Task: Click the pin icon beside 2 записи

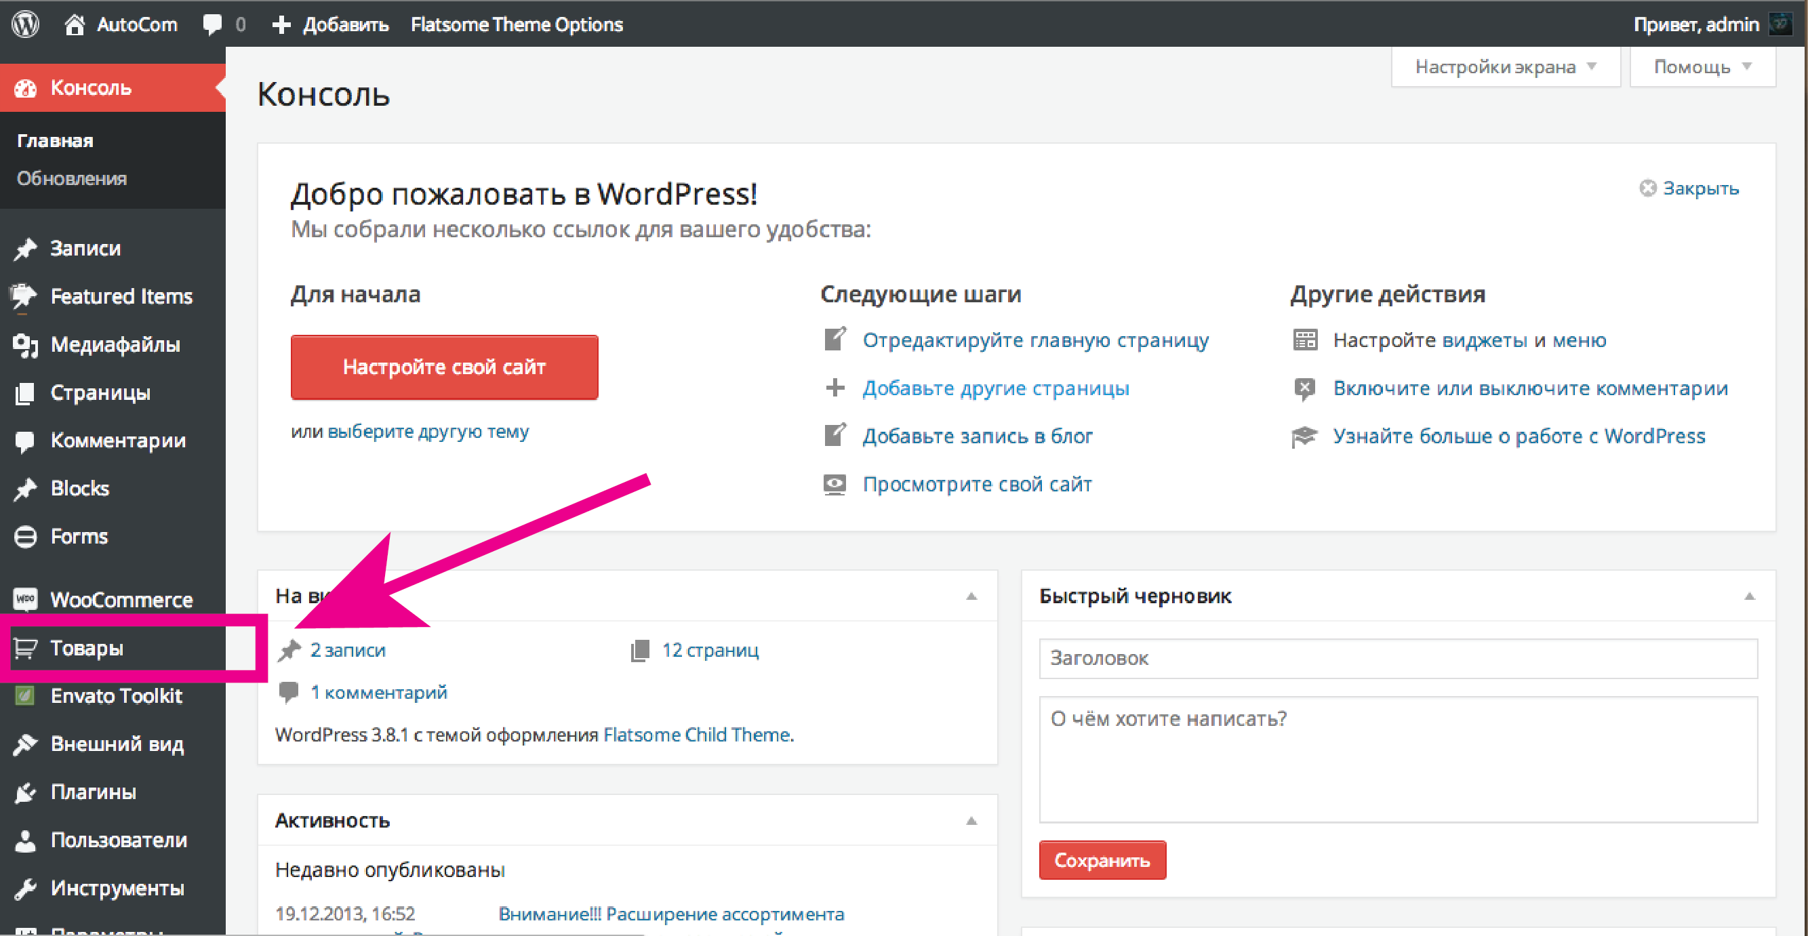Action: [x=289, y=651]
